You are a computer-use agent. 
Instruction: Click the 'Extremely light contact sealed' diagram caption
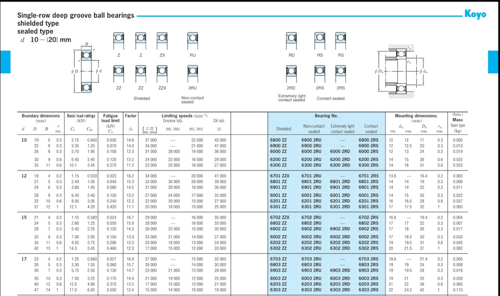(x=292, y=98)
